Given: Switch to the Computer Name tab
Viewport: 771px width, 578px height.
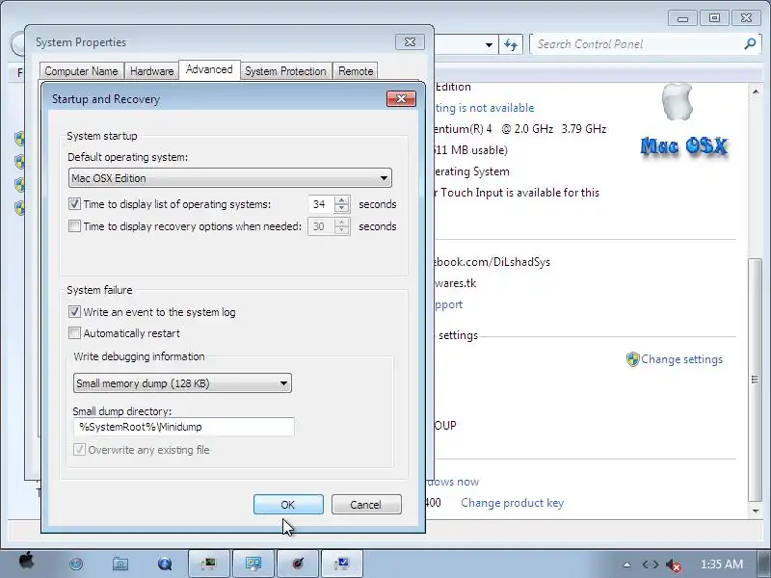Looking at the screenshot, I should coord(82,71).
